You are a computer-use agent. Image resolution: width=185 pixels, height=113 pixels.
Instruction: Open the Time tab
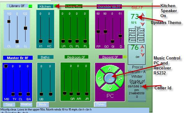[9, 105]
